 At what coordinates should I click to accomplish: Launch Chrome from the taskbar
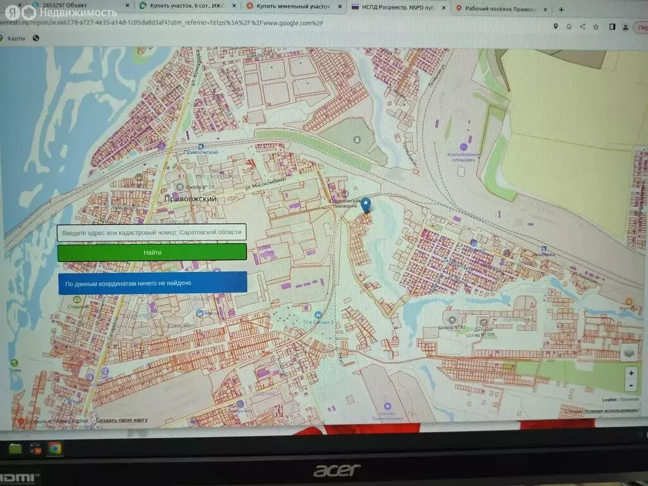[x=55, y=448]
